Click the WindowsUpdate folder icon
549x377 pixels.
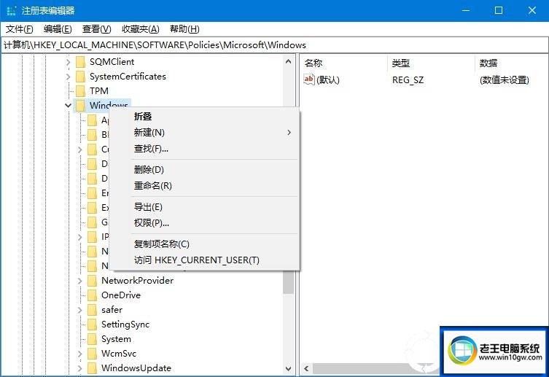click(x=92, y=368)
